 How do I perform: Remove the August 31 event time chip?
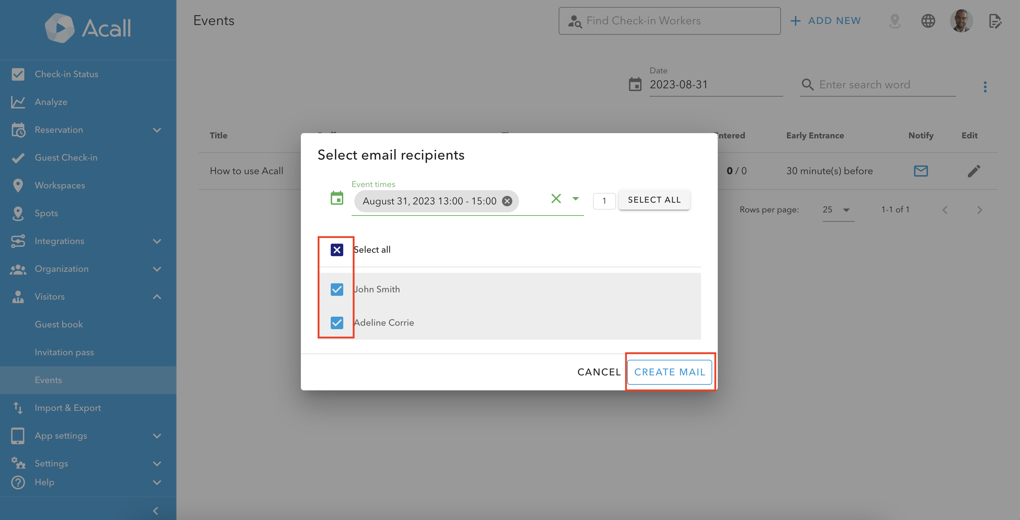pyautogui.click(x=507, y=201)
